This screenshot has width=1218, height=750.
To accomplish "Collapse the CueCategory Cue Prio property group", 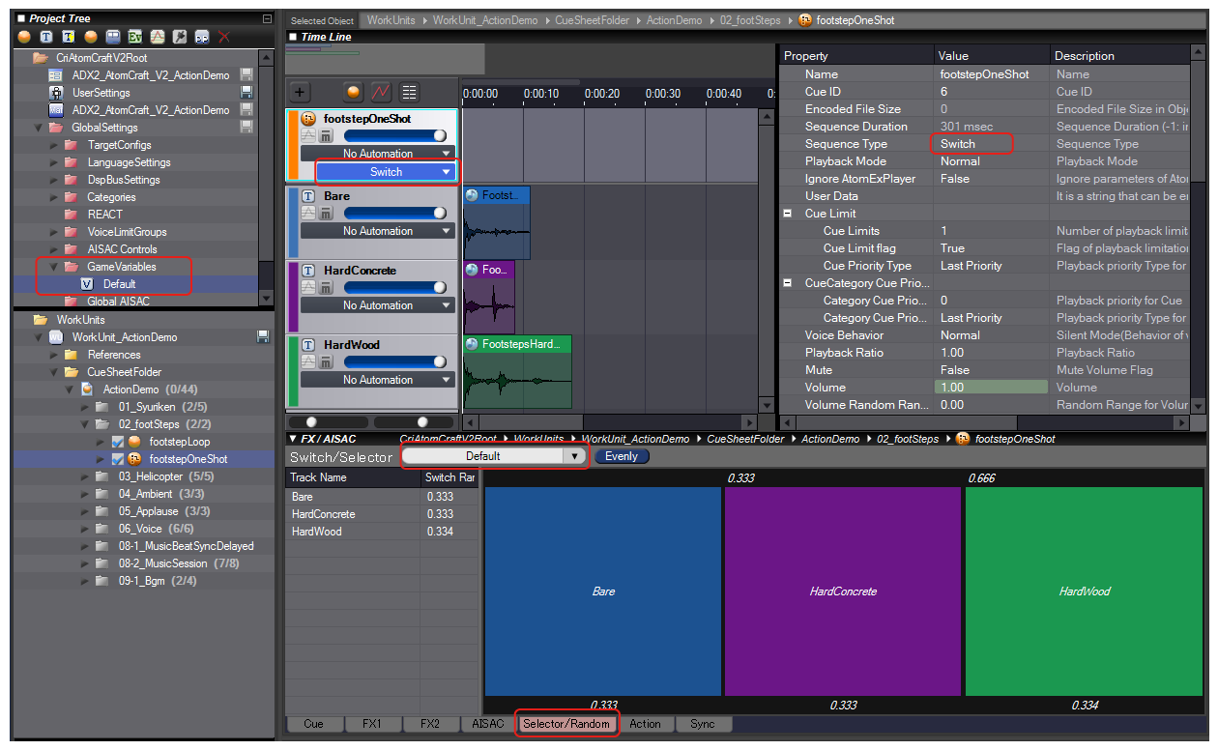I will click(x=788, y=283).
